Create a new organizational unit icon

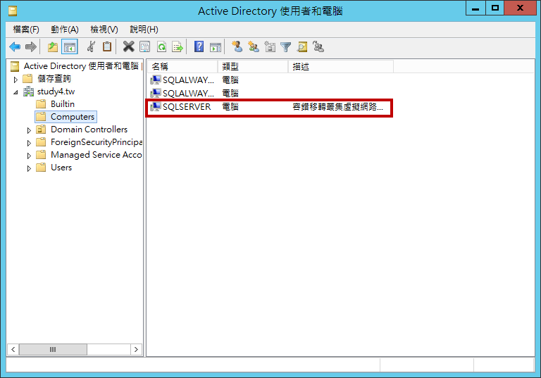coord(270,46)
